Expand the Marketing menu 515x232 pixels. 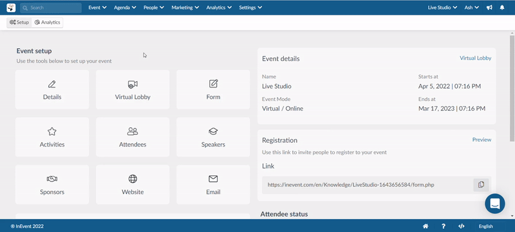185,8
